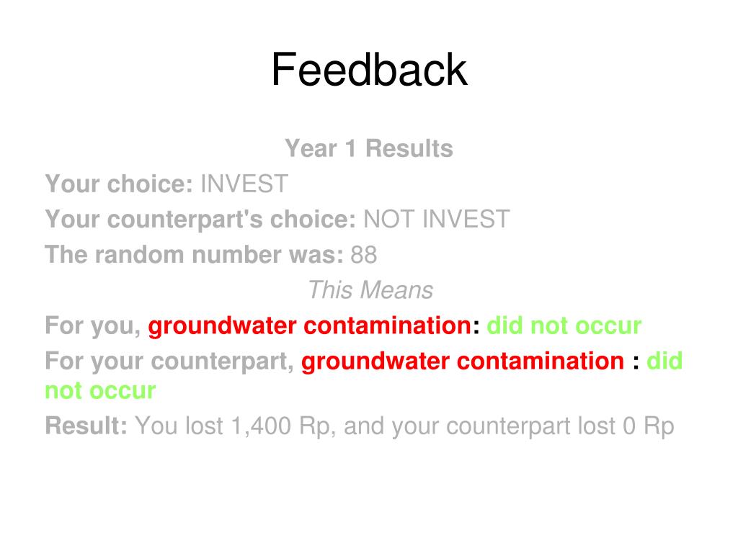Select the NOT INVEST value
The height and width of the screenshot is (553, 738).
(437, 219)
